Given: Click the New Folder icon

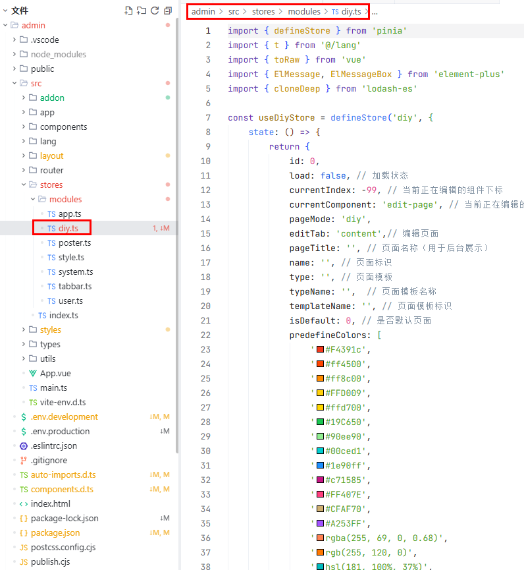Looking at the screenshot, I should pos(142,11).
